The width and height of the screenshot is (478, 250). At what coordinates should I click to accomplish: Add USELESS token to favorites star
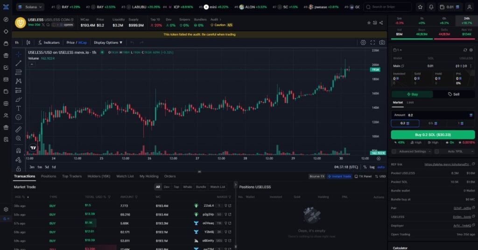369,23
